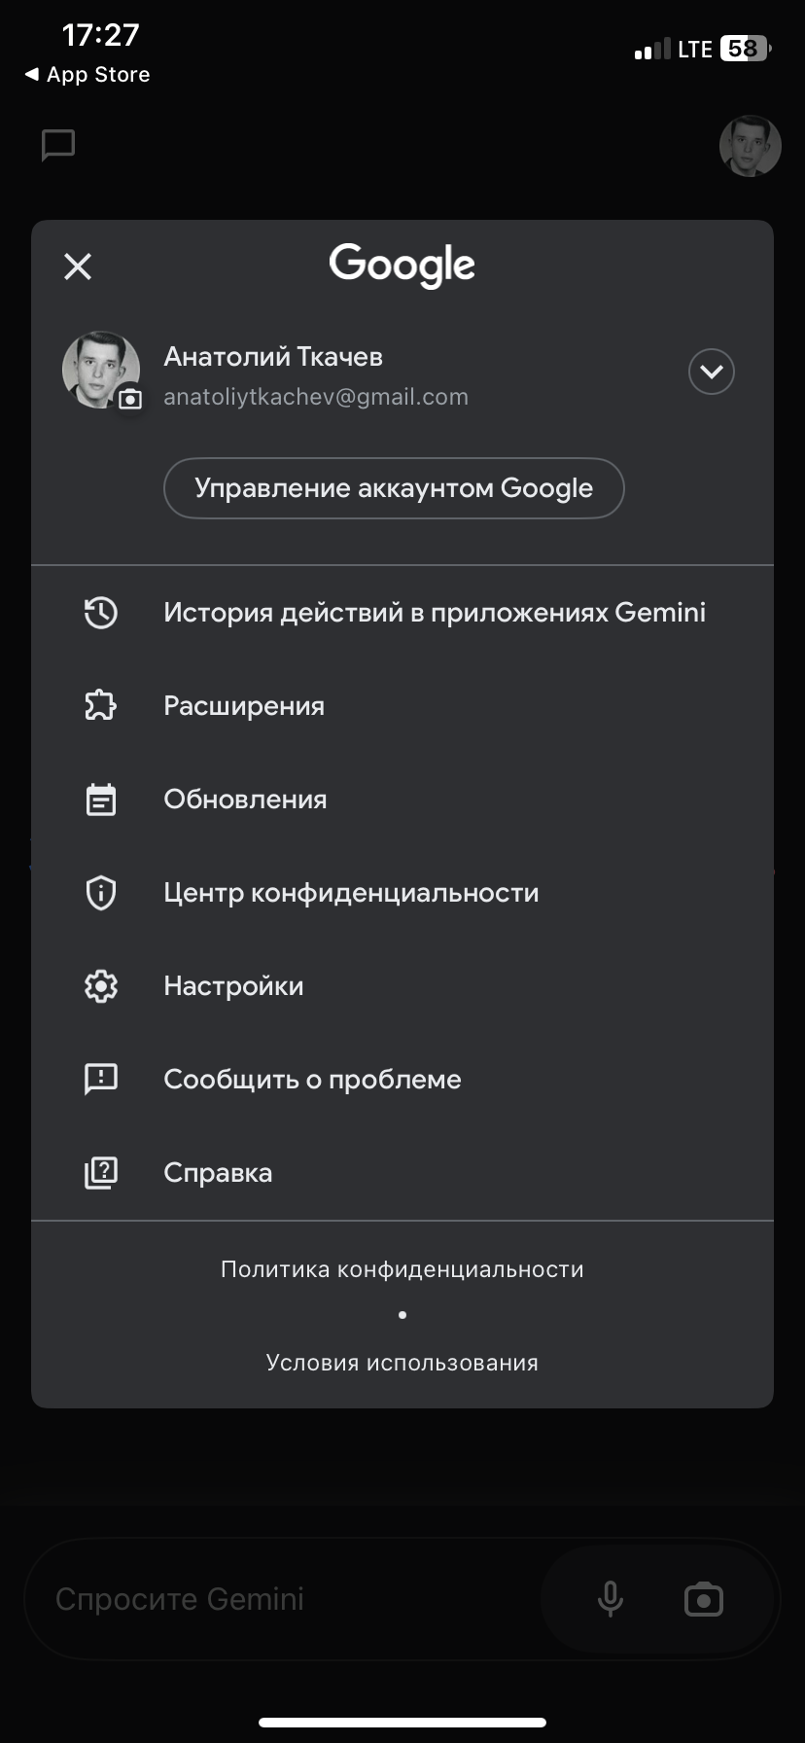Open Политика конфиденциальности link
This screenshot has width=805, height=1743.
[x=402, y=1269]
